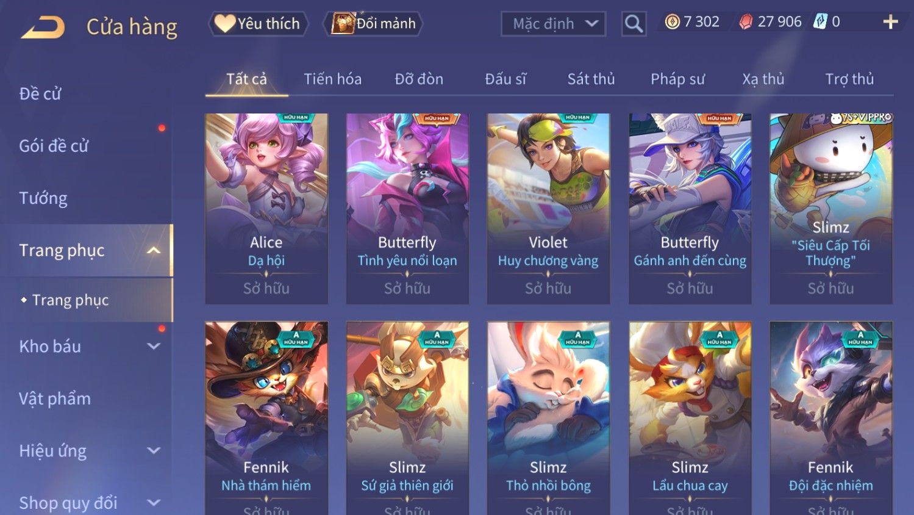
Task: Open the Mặc định sort dropdown
Action: click(x=554, y=24)
